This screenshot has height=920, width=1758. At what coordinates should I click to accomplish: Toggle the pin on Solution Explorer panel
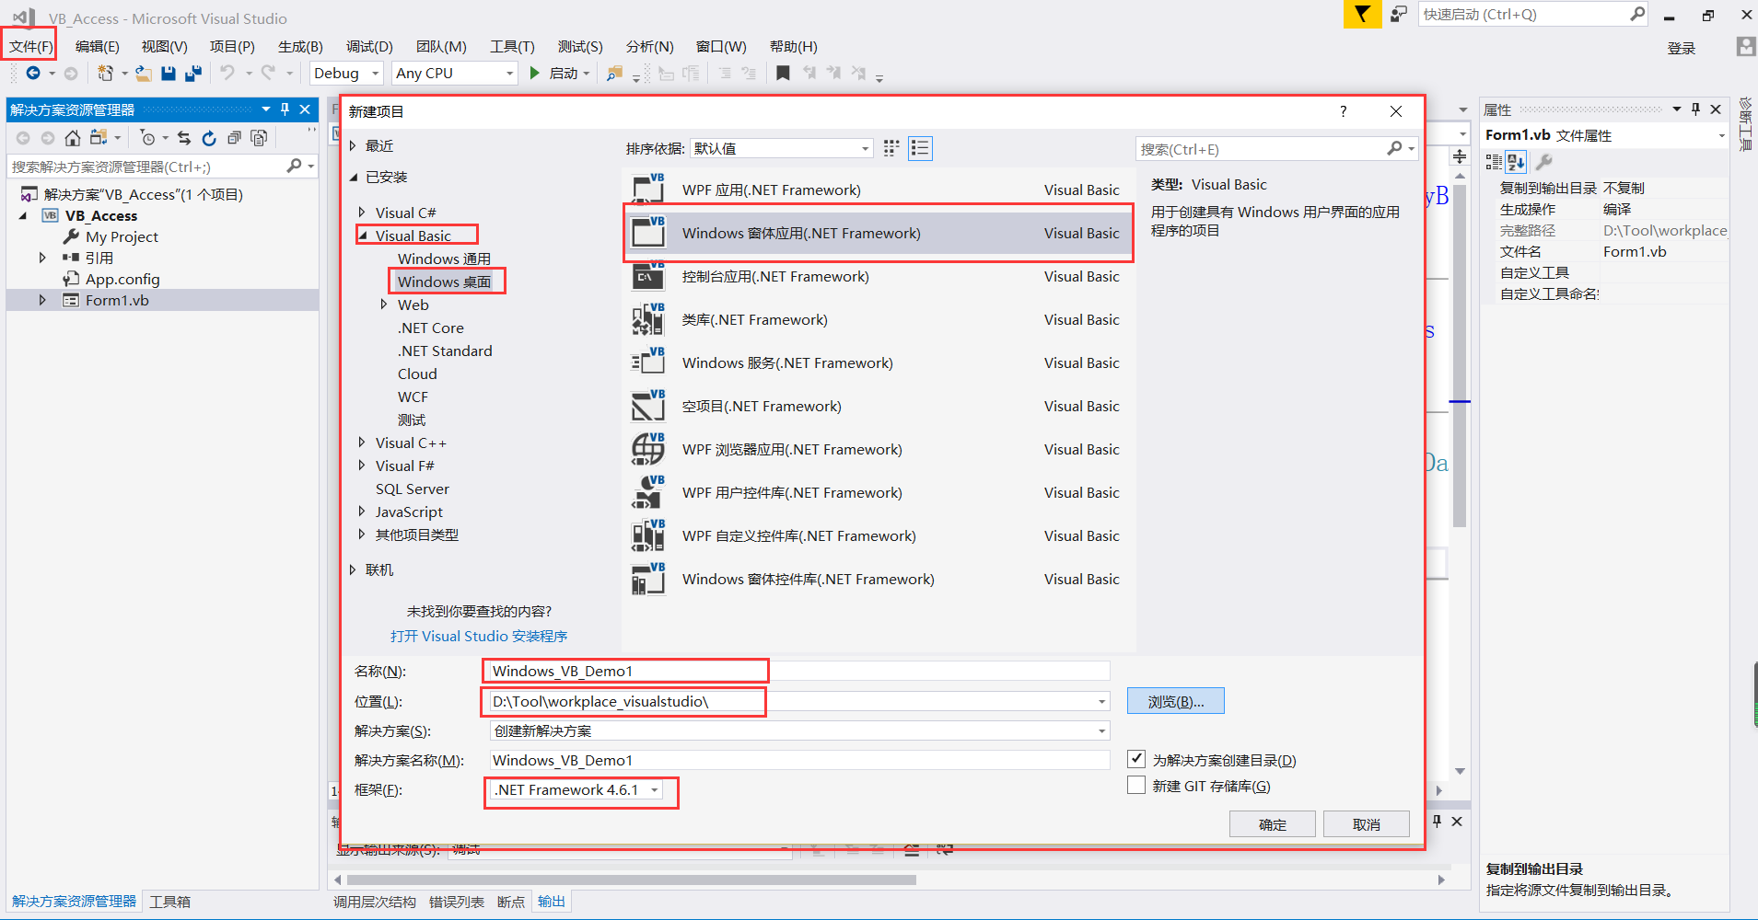coord(285,109)
